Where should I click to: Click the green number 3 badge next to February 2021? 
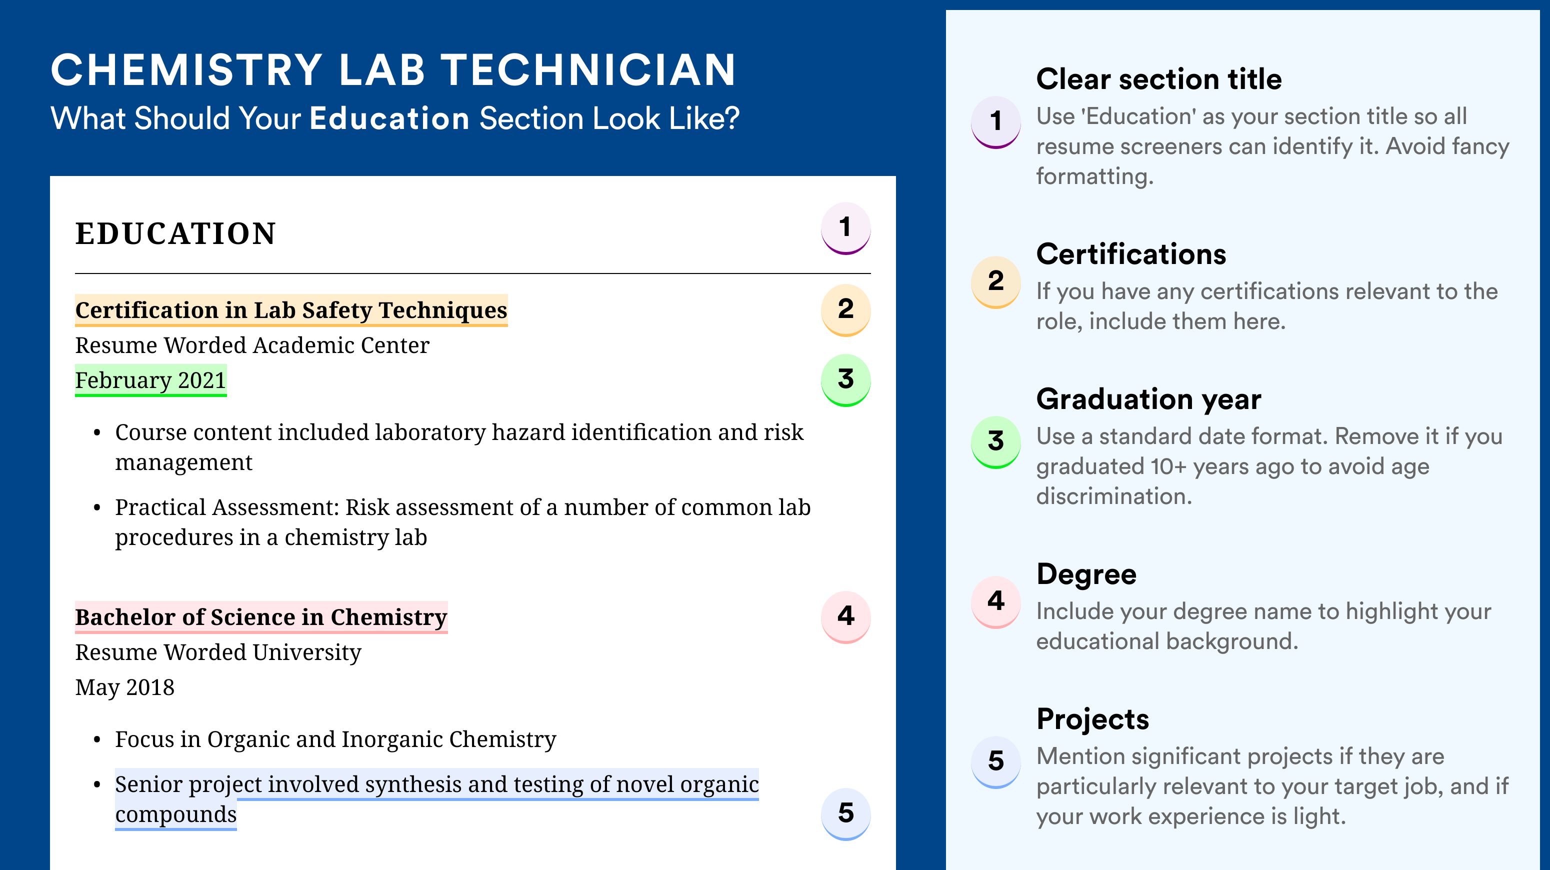845,379
